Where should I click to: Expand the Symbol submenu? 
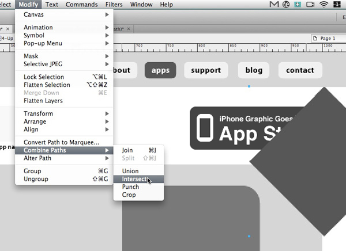pyautogui.click(x=64, y=35)
